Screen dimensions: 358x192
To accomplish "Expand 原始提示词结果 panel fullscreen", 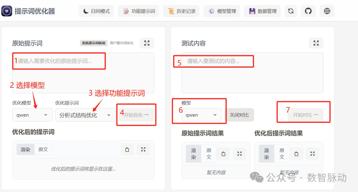I will pos(239,154).
